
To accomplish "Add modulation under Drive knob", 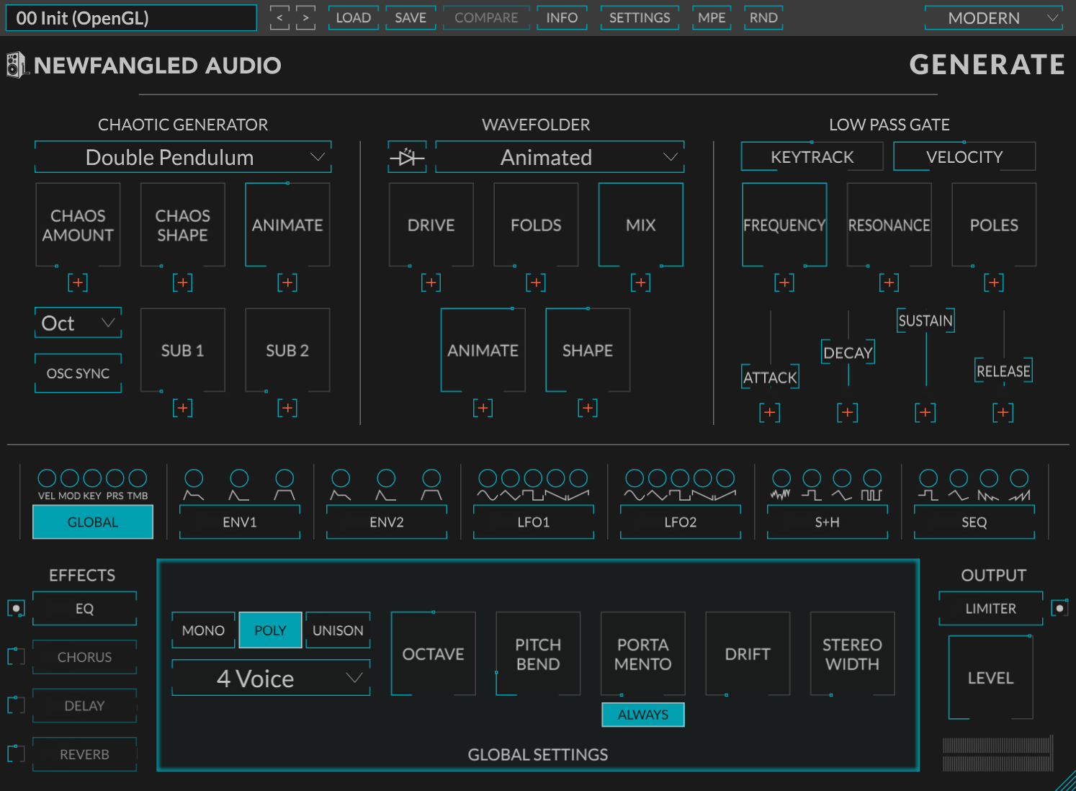I will tap(431, 282).
